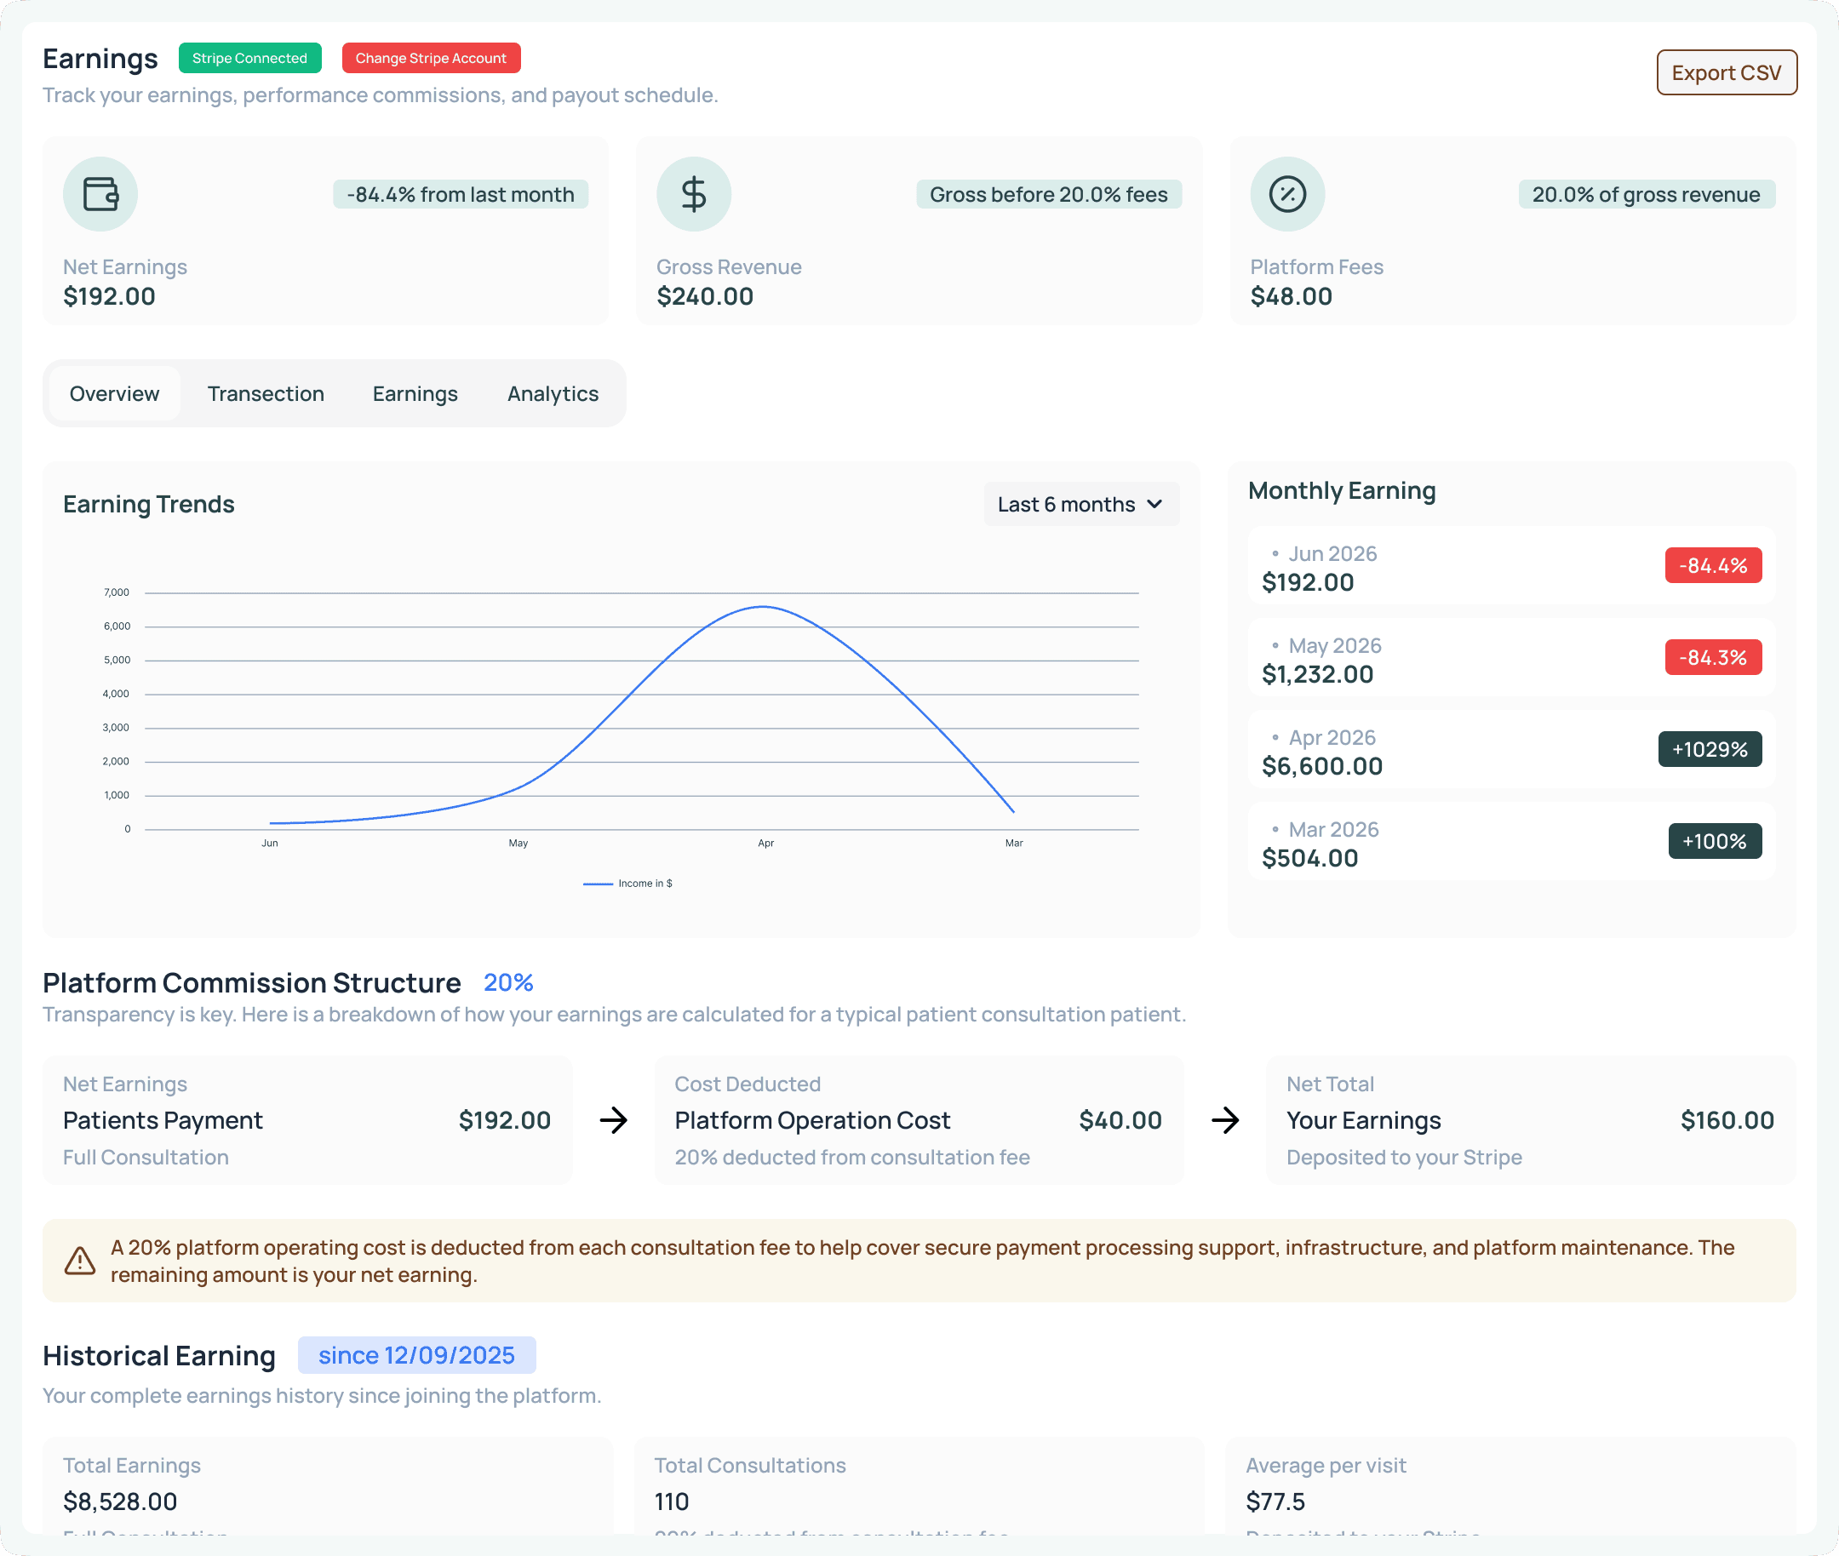Export earnings with Export CSV button
Viewport: 1839px width, 1556px height.
click(1726, 72)
